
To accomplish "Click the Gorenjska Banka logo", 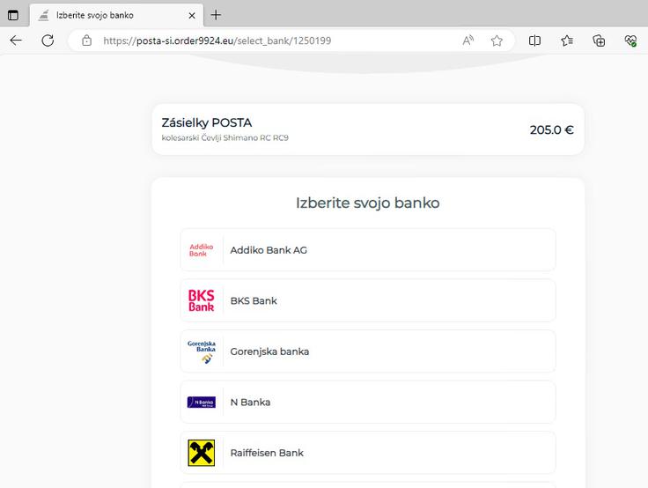I will [x=202, y=352].
